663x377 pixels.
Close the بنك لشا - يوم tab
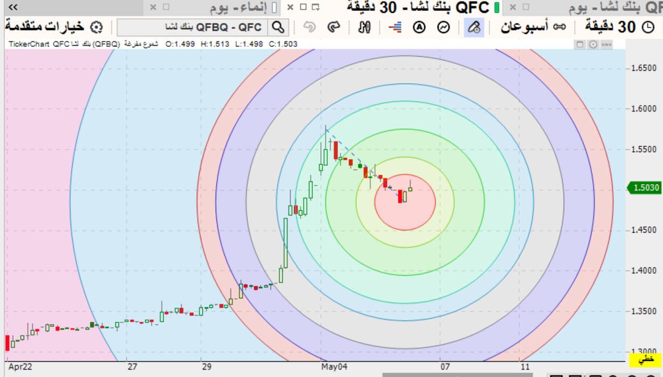pos(513,7)
